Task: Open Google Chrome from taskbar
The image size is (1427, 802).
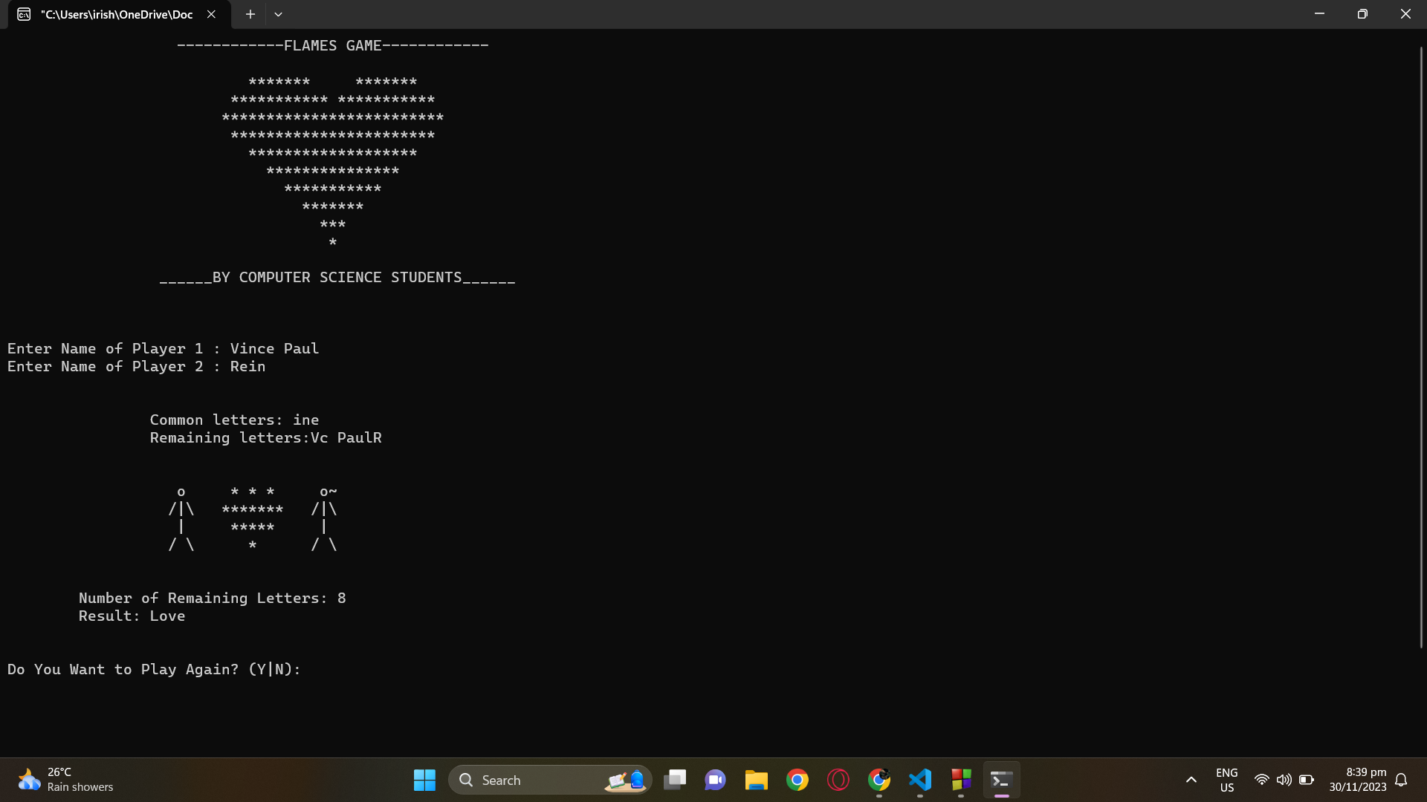Action: tap(797, 780)
